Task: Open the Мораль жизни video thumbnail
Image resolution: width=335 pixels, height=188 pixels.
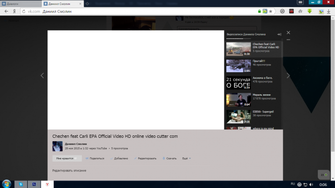Action: (x=238, y=100)
